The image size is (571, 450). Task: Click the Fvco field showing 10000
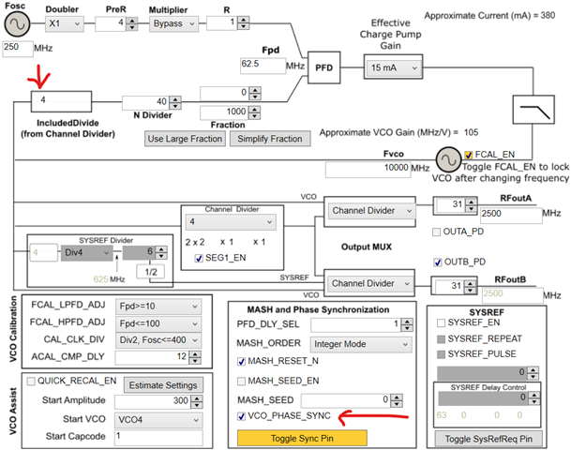point(368,170)
